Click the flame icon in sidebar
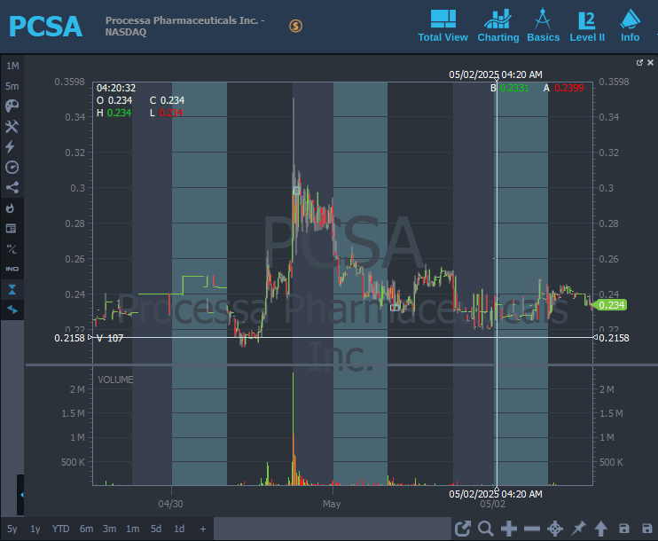 [x=11, y=208]
